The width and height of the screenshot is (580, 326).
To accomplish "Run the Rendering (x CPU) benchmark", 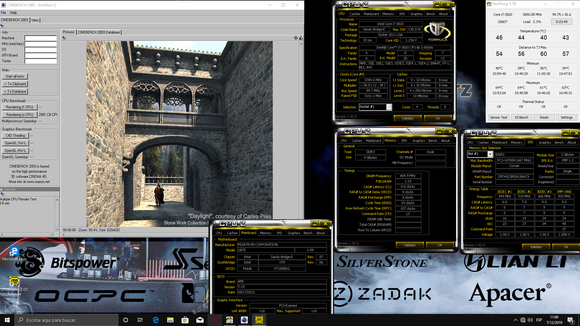I will pyautogui.click(x=20, y=115).
